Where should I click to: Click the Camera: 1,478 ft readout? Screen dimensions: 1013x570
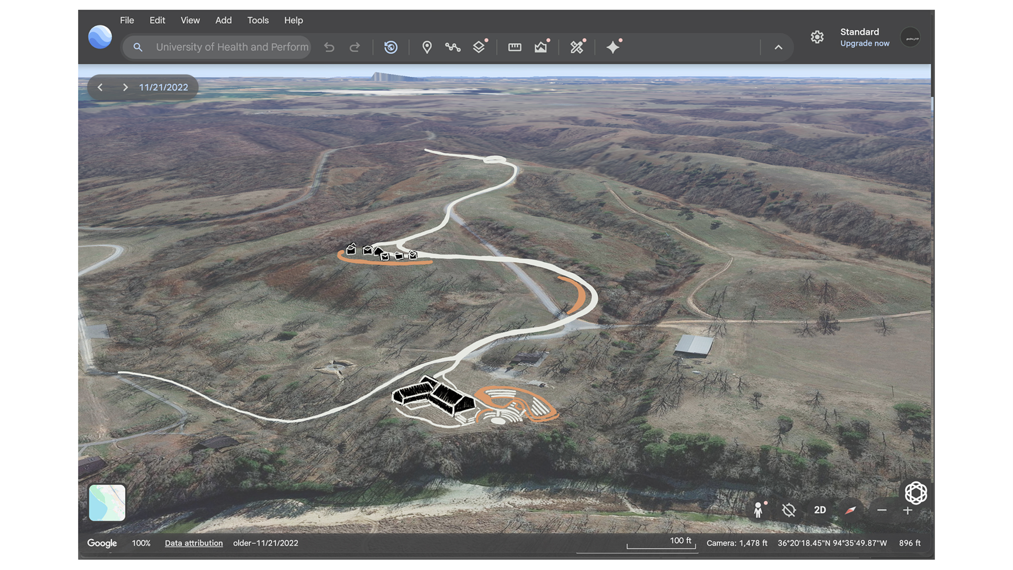coord(737,543)
